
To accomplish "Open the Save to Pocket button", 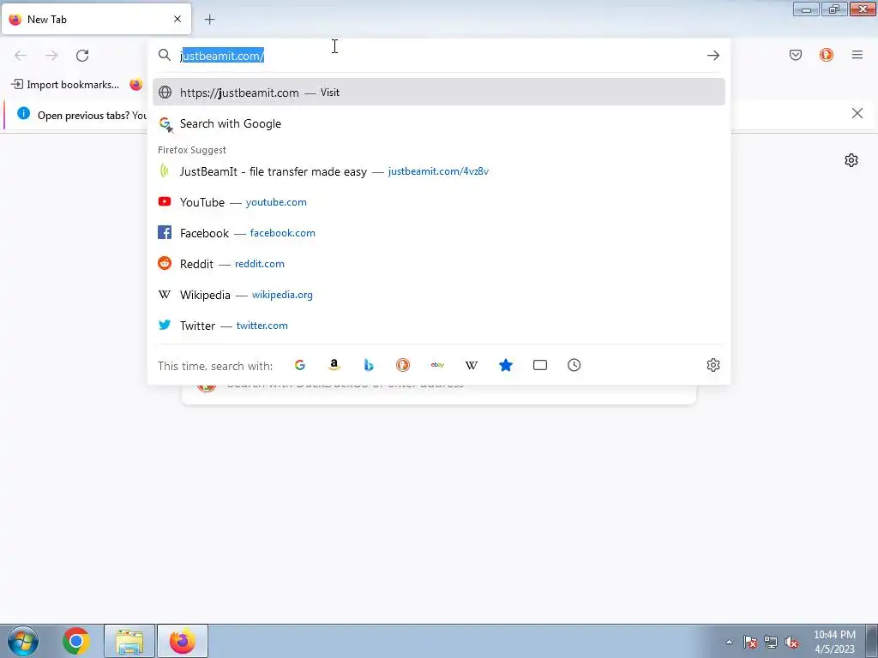I will click(795, 55).
